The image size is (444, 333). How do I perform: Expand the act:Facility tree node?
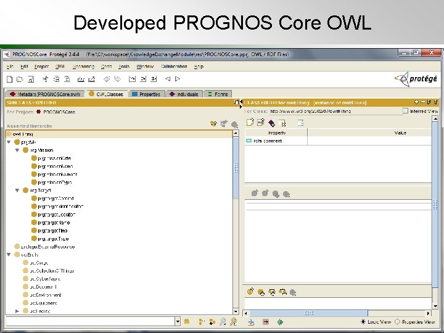click(x=17, y=311)
